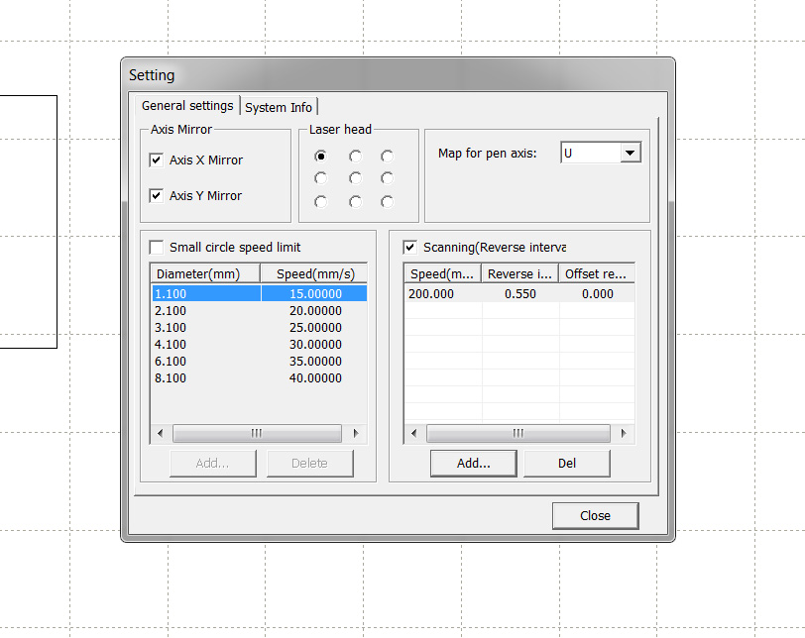Click the Reverse i... column header

pyautogui.click(x=519, y=273)
